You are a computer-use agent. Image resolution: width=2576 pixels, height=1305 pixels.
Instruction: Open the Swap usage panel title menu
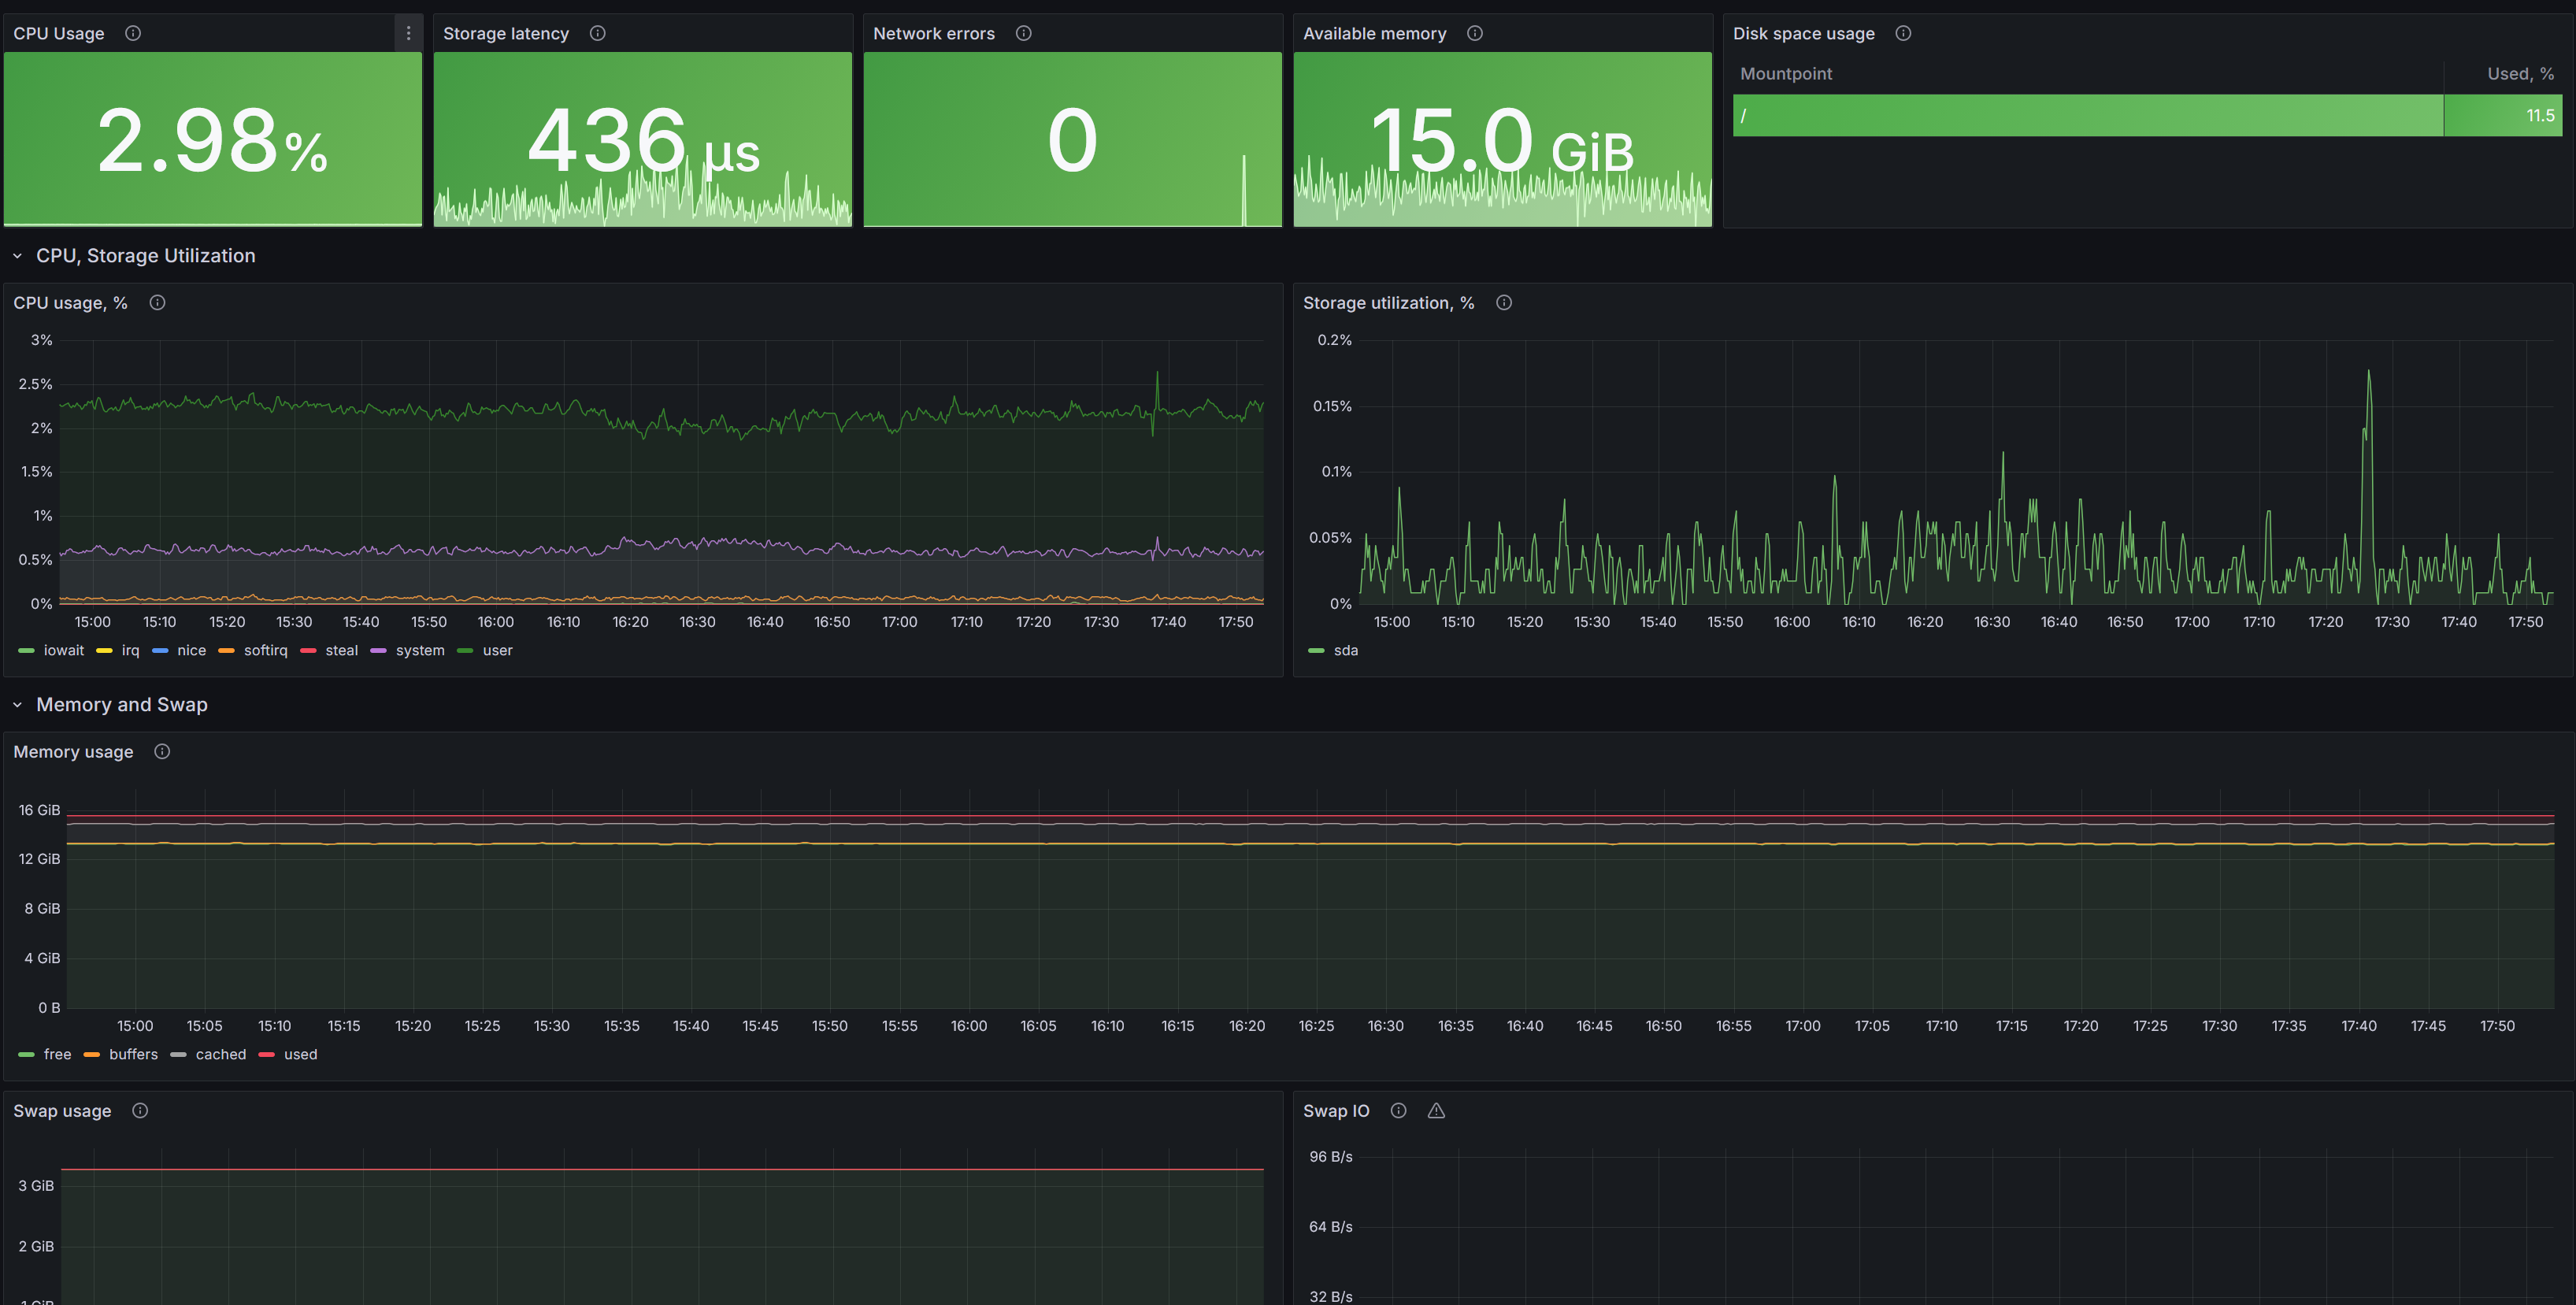pyautogui.click(x=61, y=1110)
